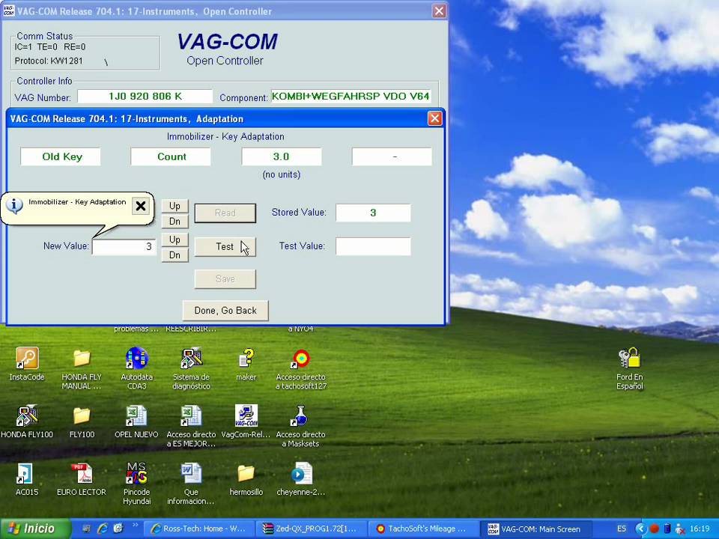Click the third quick launch icon beside Internet Explorer
719x539 pixels.
[x=118, y=529]
